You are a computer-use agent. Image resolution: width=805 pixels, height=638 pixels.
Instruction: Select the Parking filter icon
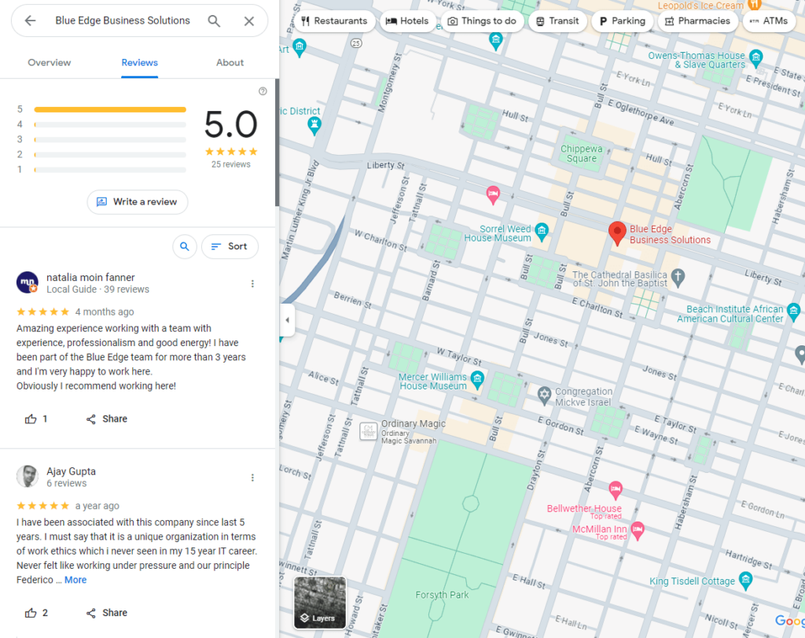coord(601,21)
